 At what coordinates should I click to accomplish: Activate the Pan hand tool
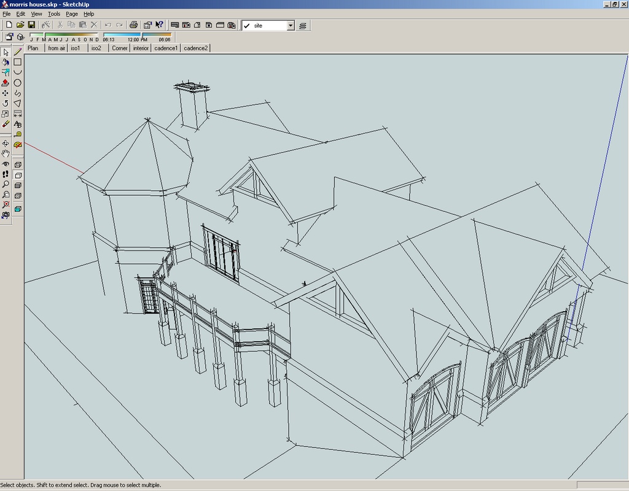click(6, 153)
